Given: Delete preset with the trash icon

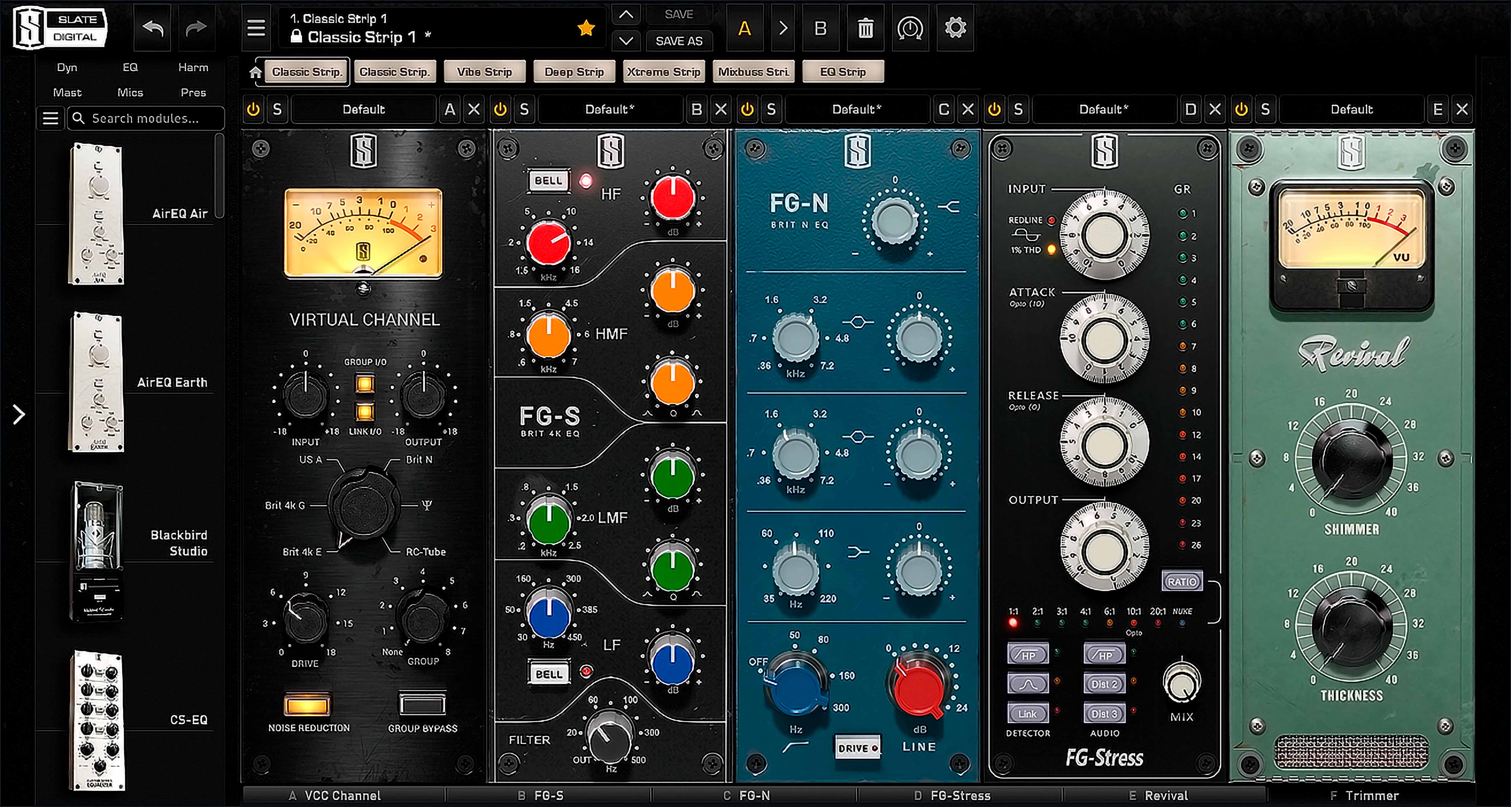Looking at the screenshot, I should click(865, 28).
